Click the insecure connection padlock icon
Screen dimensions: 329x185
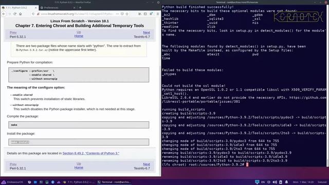coord(38,14)
